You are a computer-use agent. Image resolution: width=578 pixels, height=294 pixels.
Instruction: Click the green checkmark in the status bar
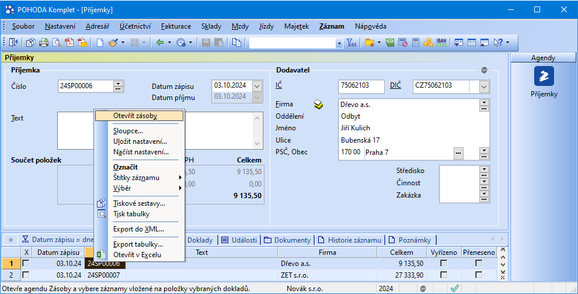coord(454,289)
